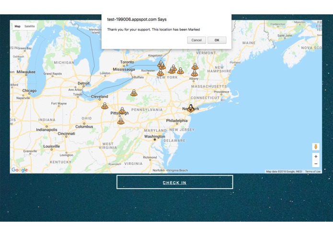Click the Chicago city label
Image resolution: width=333 pixels, height=236 pixels.
point(29,91)
